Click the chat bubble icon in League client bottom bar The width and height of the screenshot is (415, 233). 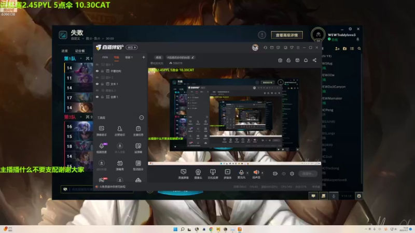click(313, 196)
